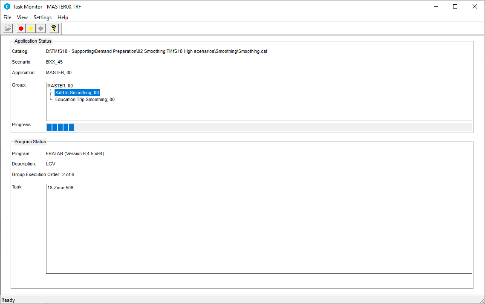Close the Task Monitor window
485x304 pixels.
[475, 6]
